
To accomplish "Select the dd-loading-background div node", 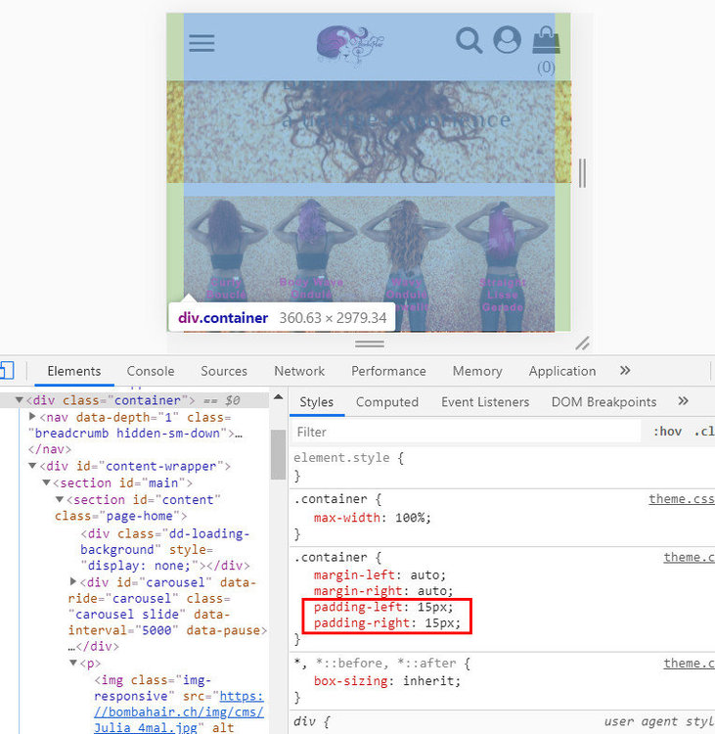I will click(165, 550).
